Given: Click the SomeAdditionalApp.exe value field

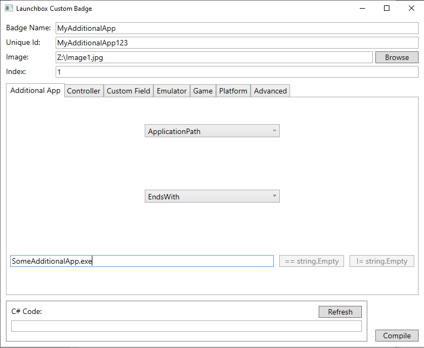Looking at the screenshot, I should coord(142,261).
